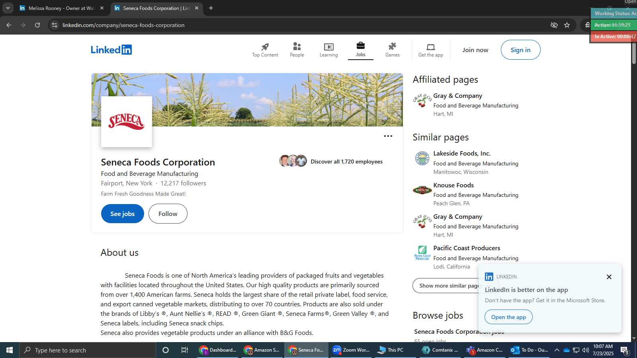Switch to Zoom Workplace taskbar item
The height and width of the screenshot is (358, 637).
pyautogui.click(x=351, y=350)
